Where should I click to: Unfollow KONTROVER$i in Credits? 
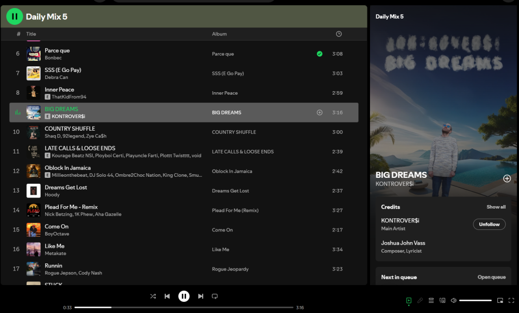489,224
